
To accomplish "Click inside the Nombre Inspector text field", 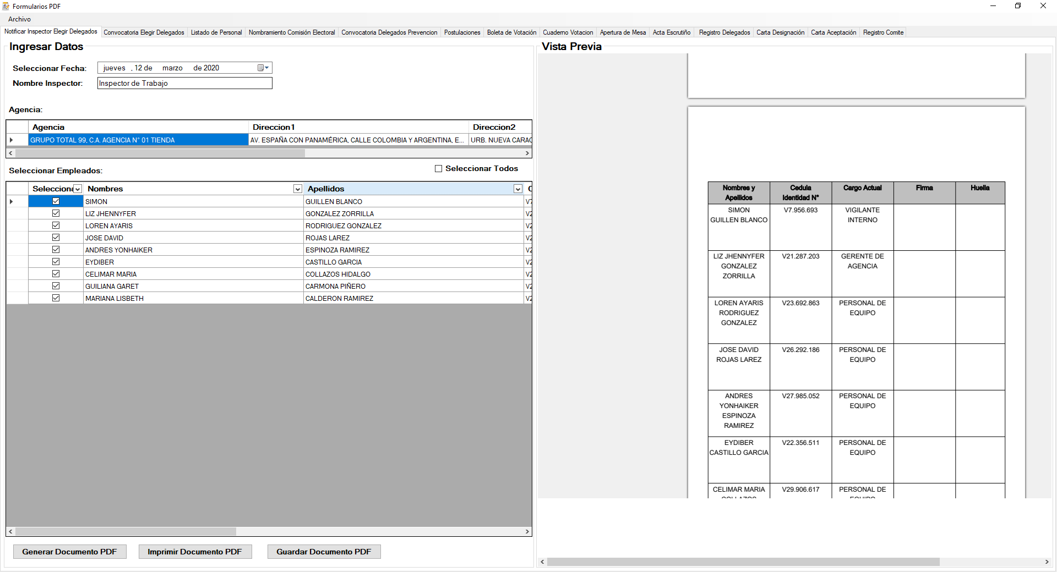I will (184, 83).
